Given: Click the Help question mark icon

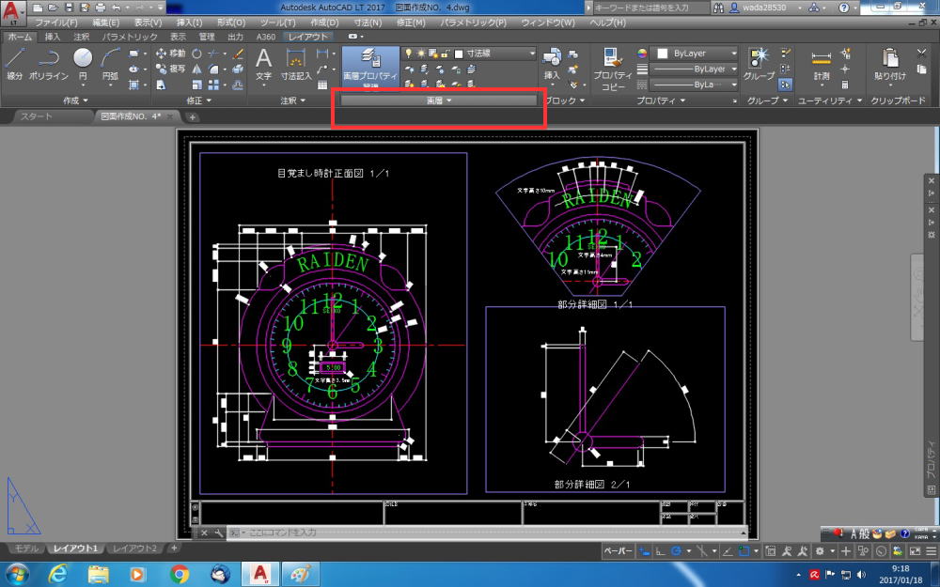Looking at the screenshot, I should [844, 8].
